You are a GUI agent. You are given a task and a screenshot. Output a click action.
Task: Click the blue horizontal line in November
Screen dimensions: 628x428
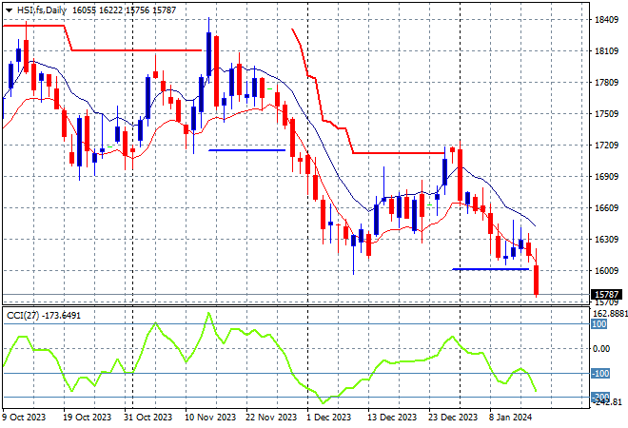click(x=245, y=149)
